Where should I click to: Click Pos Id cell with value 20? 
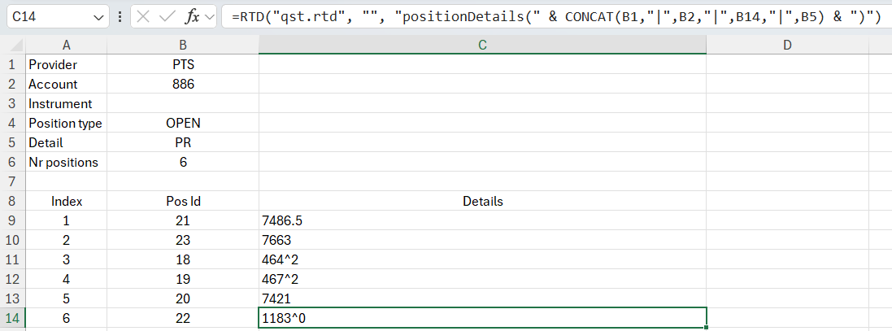(x=183, y=298)
